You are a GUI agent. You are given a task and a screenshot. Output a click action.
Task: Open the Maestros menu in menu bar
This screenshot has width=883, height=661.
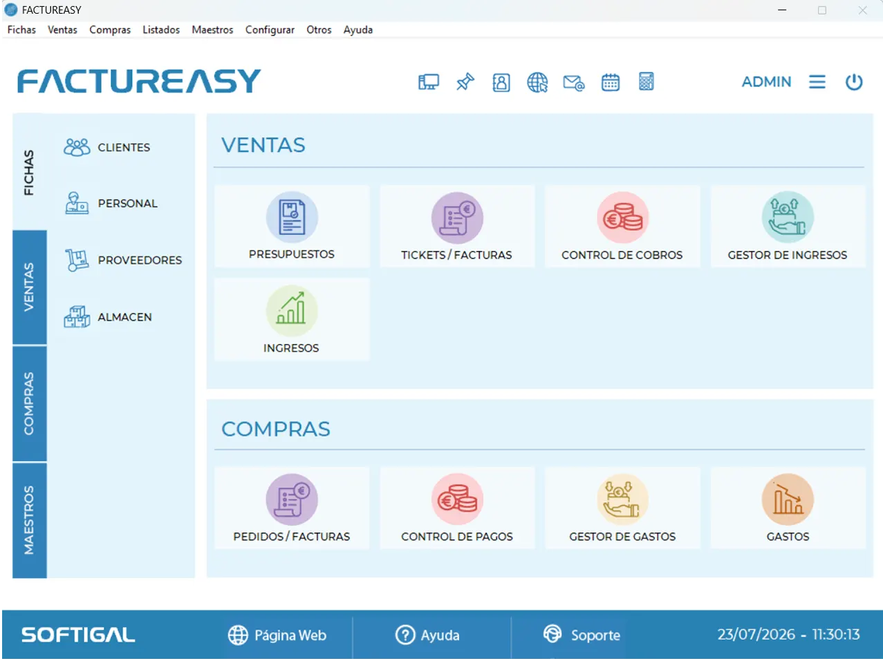click(x=212, y=30)
